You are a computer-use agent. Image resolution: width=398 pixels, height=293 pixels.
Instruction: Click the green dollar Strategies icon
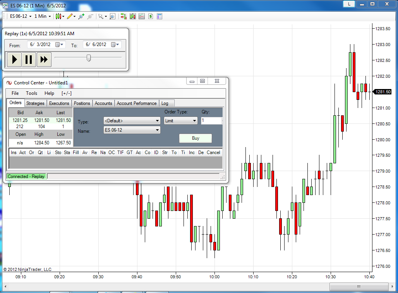(151, 17)
